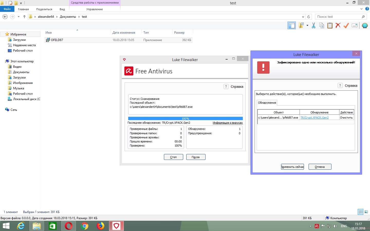Click the orange checkmark icon in Explorer toolbar
The image size is (370, 231).
pos(346,25)
